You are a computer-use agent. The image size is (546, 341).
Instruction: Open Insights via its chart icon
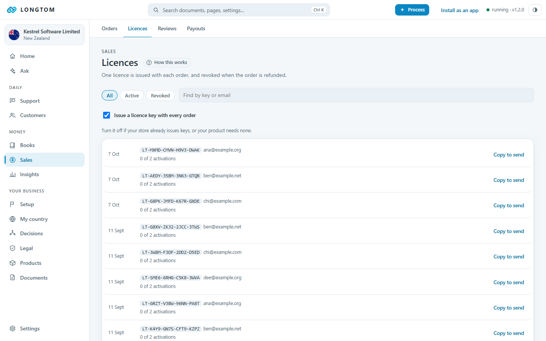[x=13, y=174]
